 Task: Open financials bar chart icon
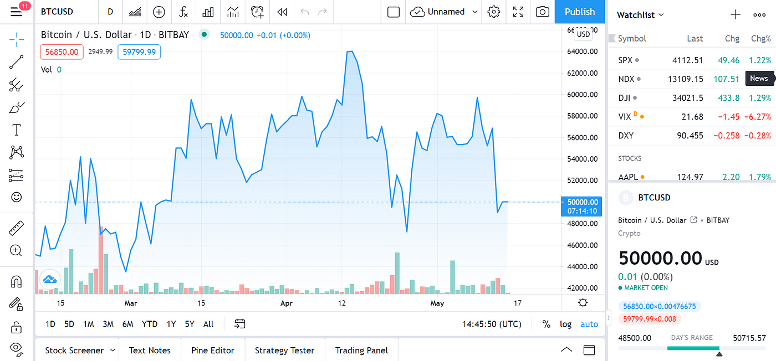(208, 12)
